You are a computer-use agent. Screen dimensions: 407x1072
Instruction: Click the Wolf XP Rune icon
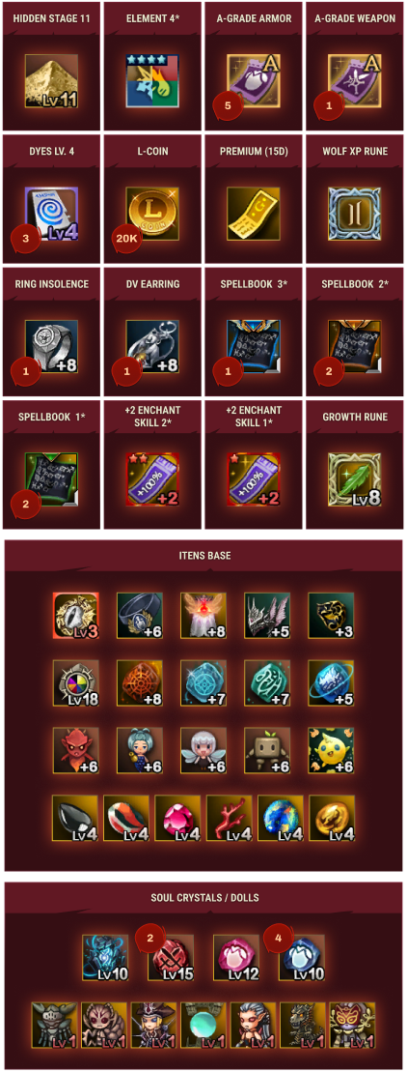tap(354, 214)
